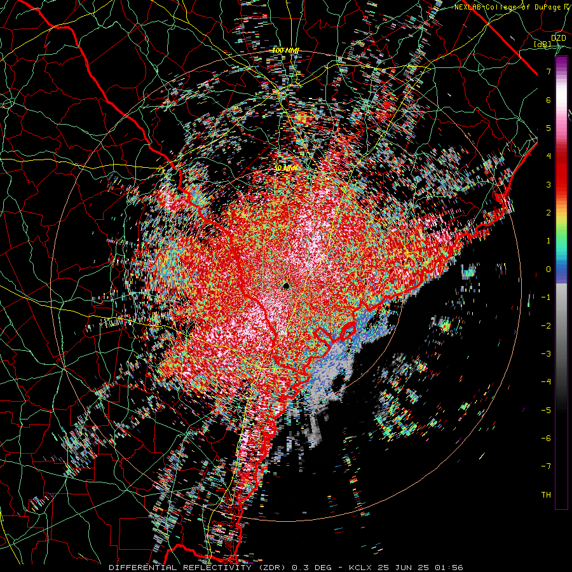Click the 6 value on the legend

(x=548, y=100)
